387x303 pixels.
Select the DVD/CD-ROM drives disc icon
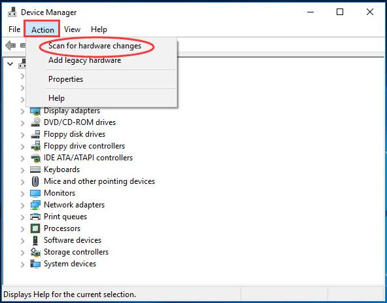coord(35,122)
